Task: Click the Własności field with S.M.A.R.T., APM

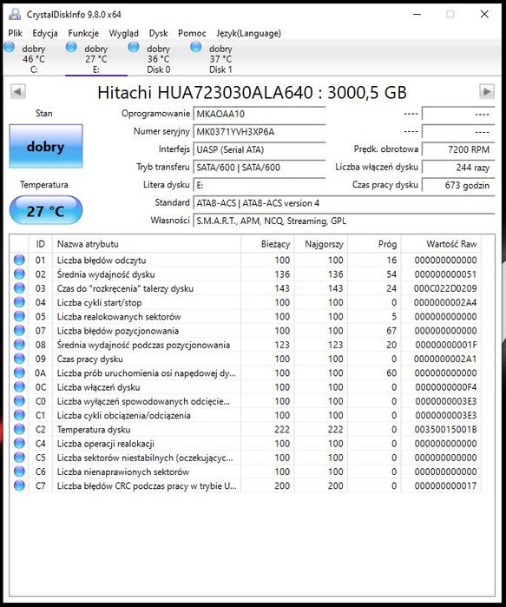Action: tap(344, 221)
